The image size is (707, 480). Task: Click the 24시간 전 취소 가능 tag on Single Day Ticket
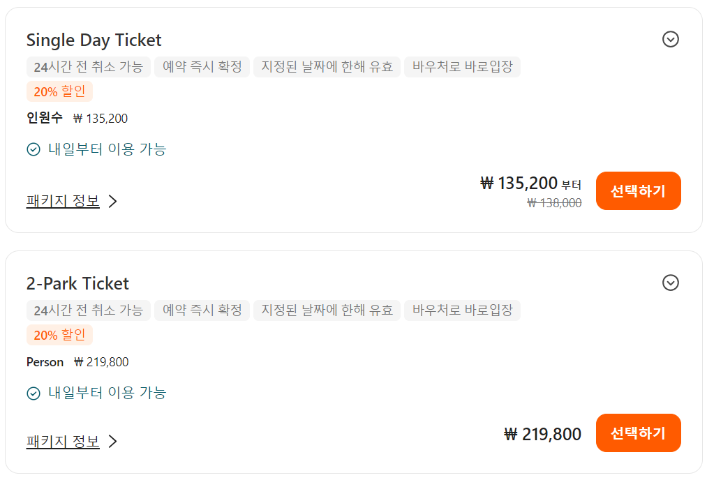[x=89, y=67]
